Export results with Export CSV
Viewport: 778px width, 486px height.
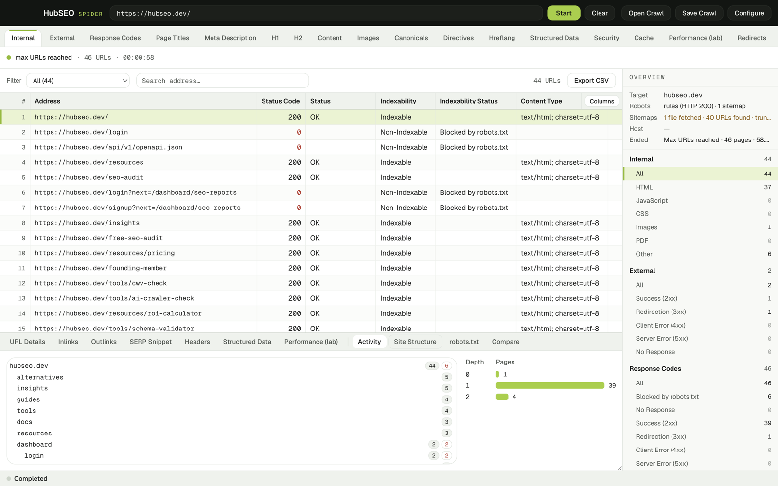pyautogui.click(x=591, y=81)
